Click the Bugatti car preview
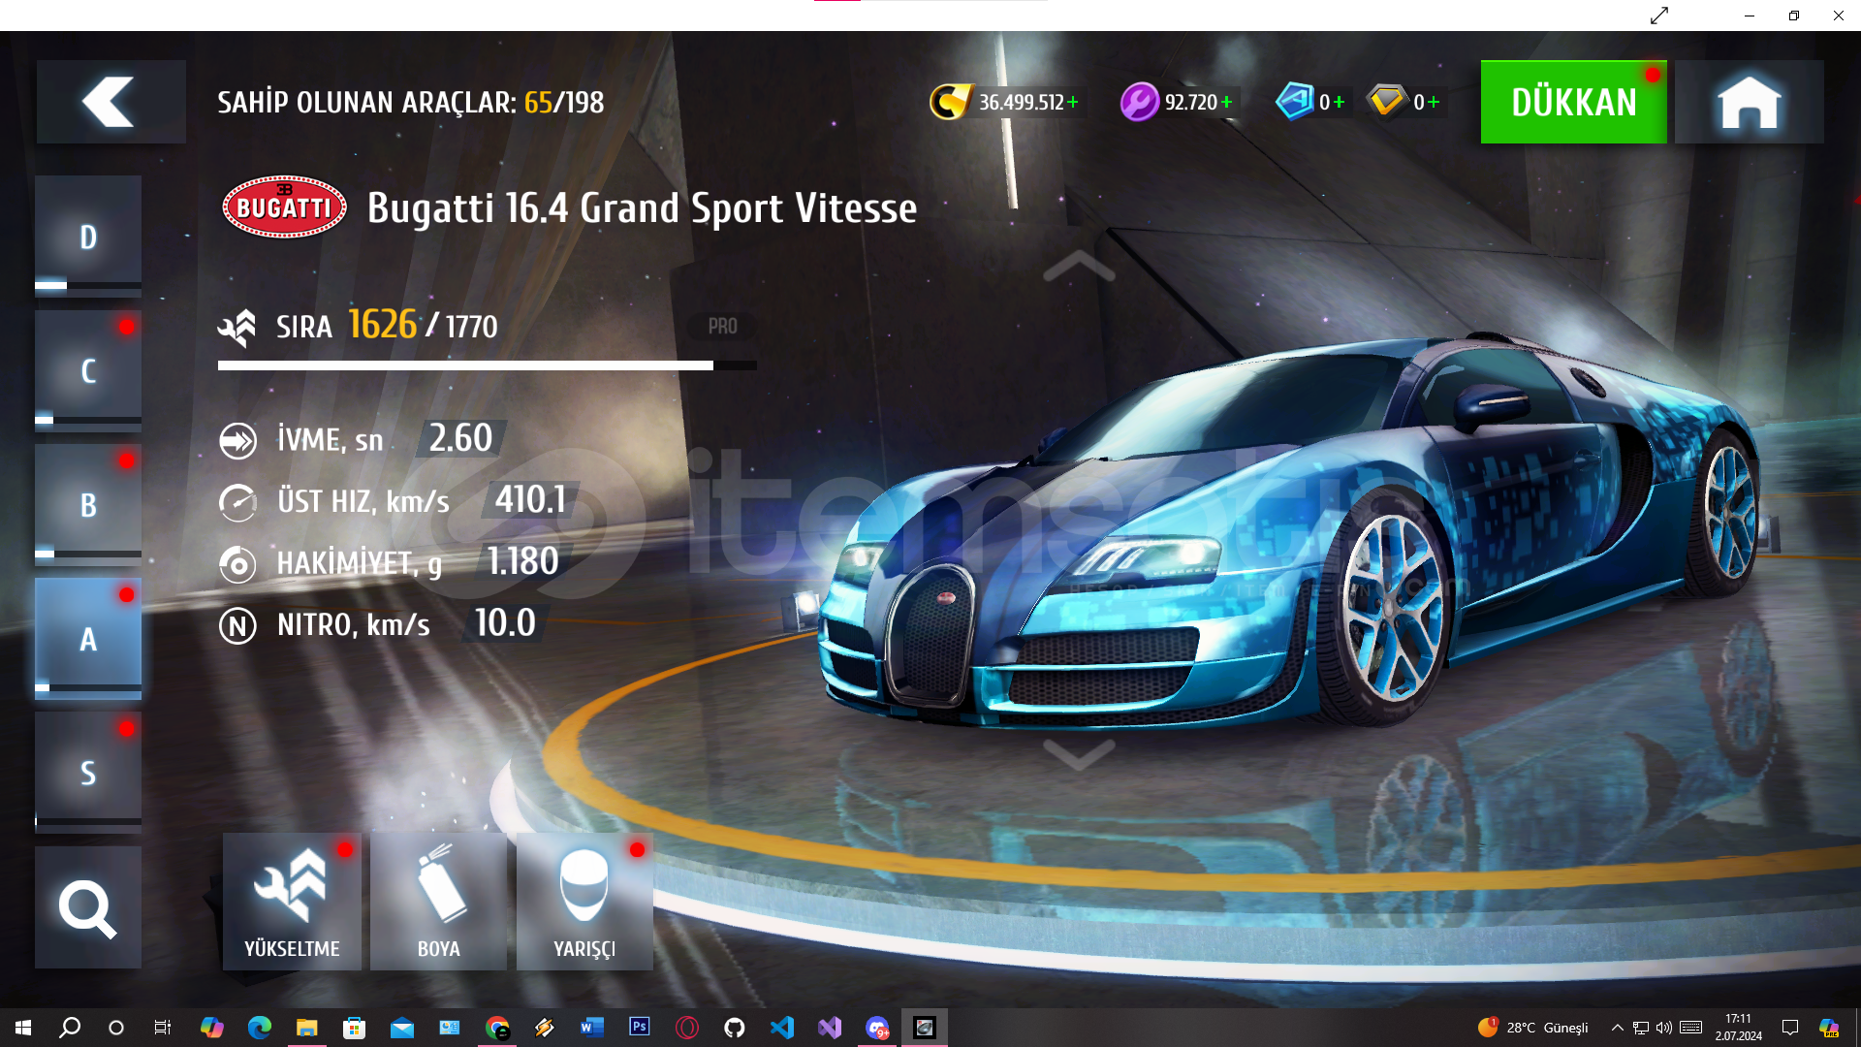Screen dimensions: 1861x1047 [1289, 533]
